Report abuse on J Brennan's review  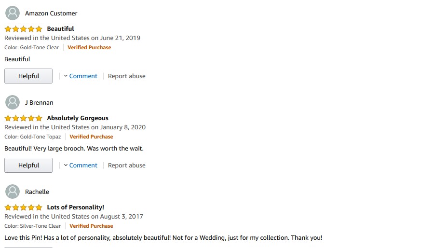[126, 165]
